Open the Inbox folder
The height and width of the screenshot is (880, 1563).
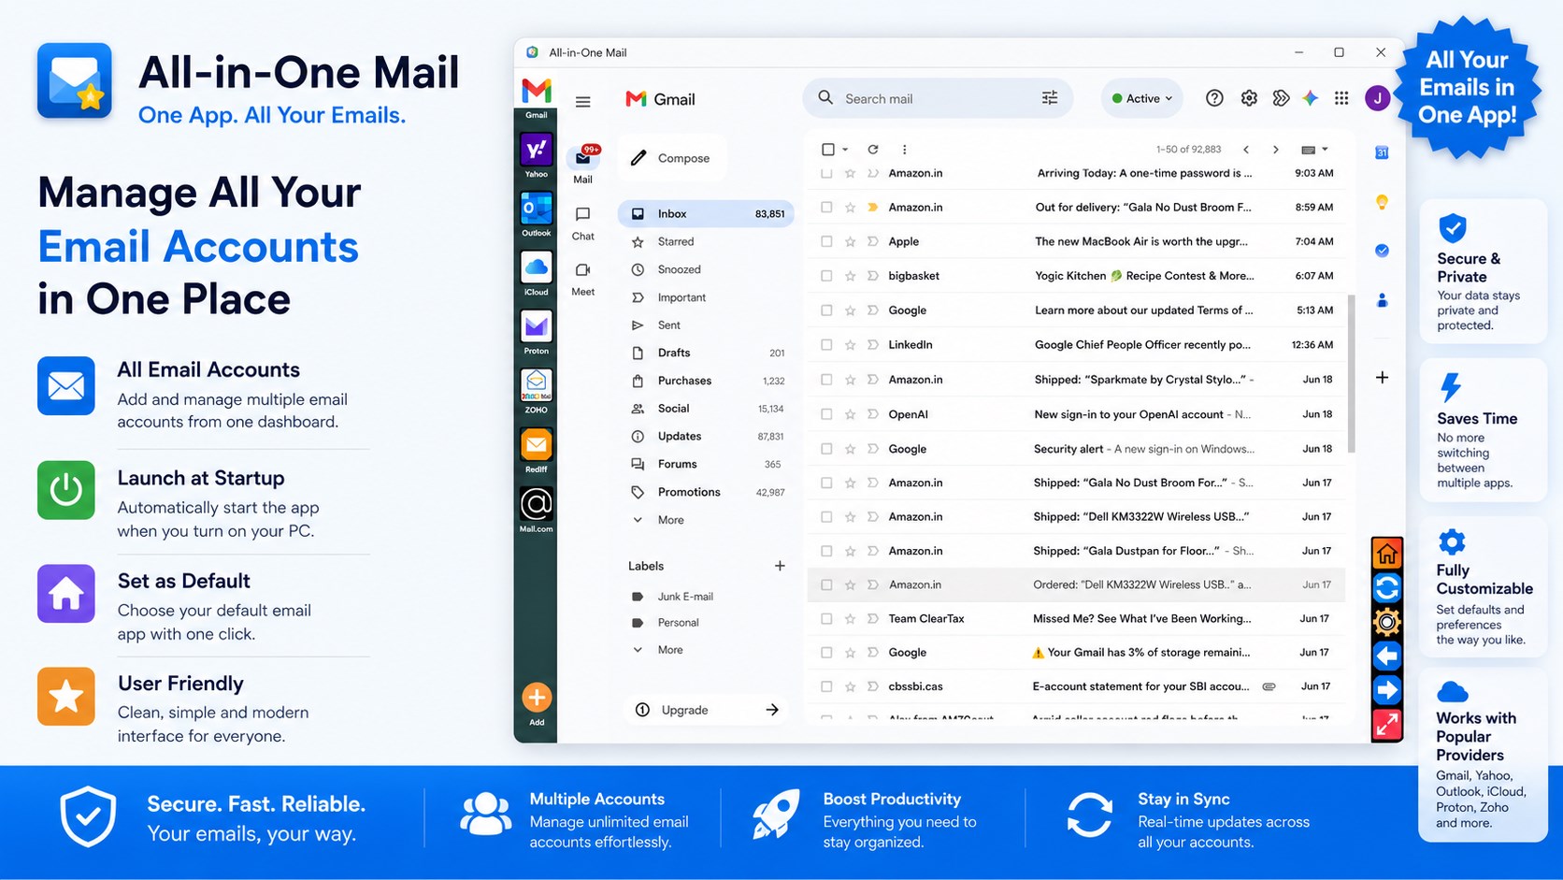point(706,214)
